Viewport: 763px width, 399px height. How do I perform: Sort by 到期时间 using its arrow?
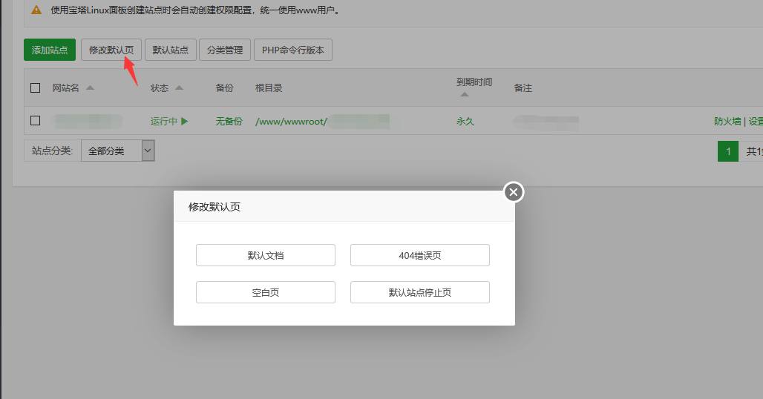[465, 94]
